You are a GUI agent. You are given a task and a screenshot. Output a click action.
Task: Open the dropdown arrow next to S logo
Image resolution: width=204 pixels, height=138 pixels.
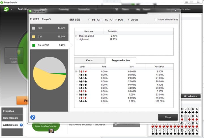(x=11, y=9)
